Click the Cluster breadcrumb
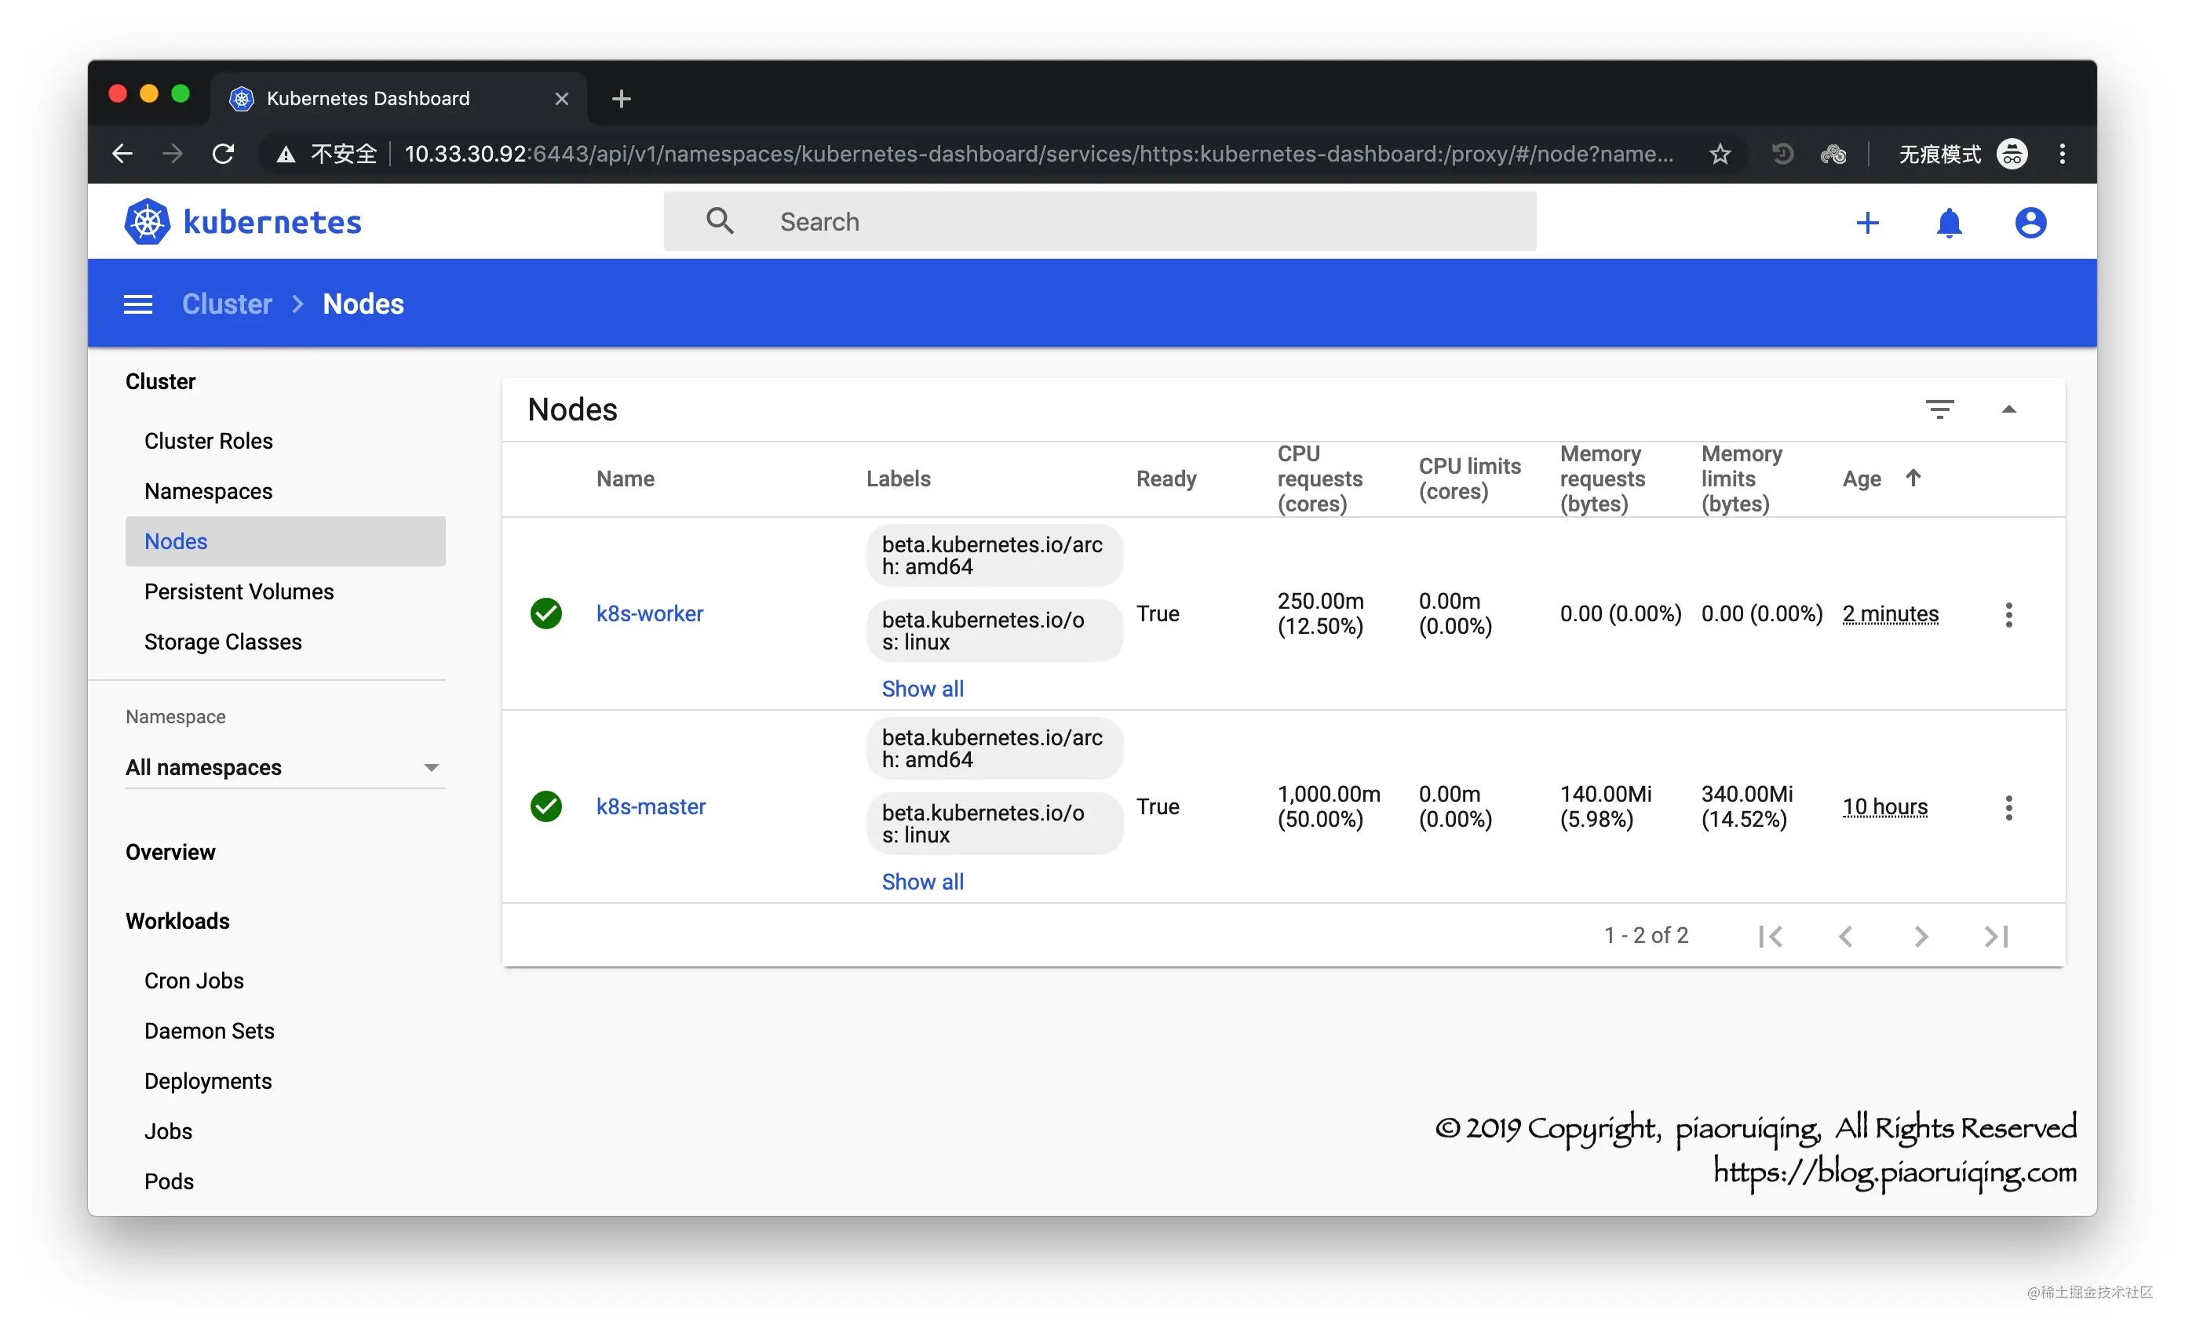Image resolution: width=2185 pixels, height=1332 pixels. tap(227, 305)
